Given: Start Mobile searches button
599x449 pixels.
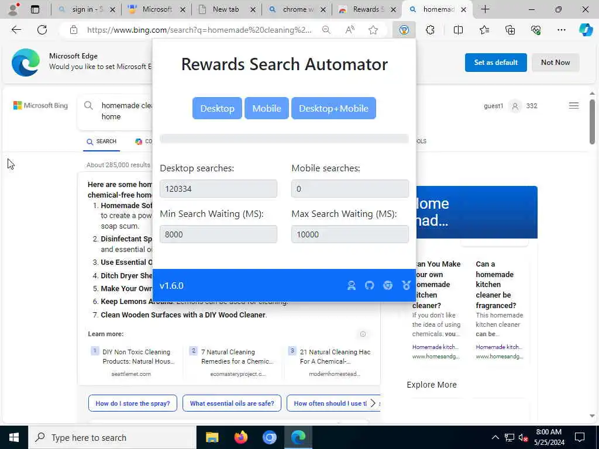Looking at the screenshot, I should 267,108.
